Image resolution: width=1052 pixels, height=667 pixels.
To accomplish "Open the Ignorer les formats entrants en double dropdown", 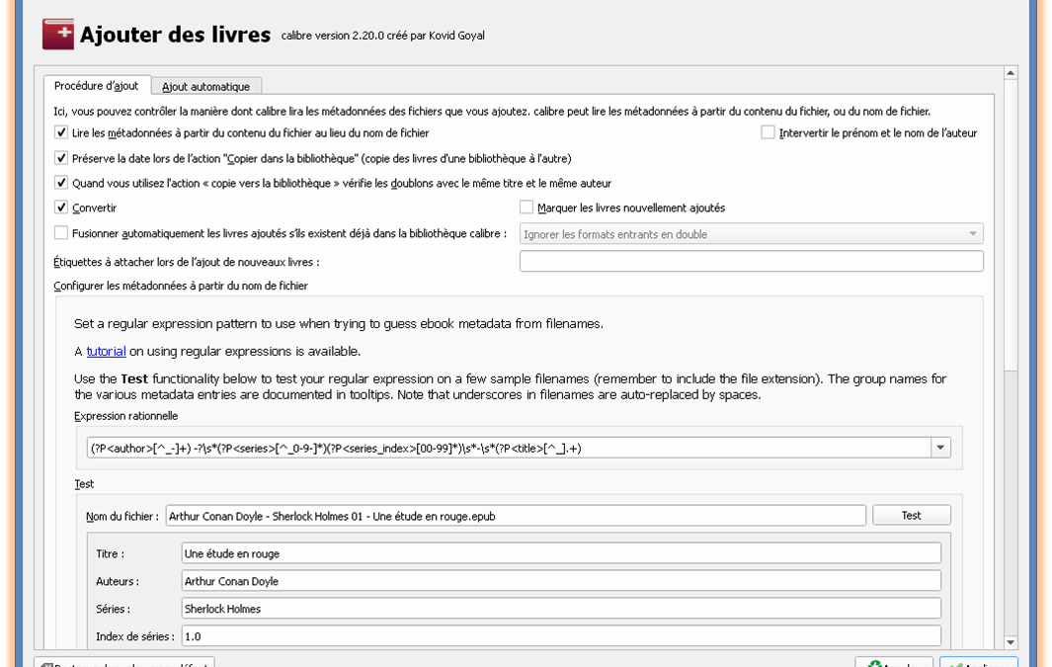I will (752, 233).
